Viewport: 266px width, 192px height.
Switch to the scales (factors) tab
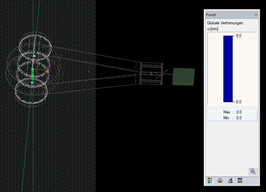[220, 180]
